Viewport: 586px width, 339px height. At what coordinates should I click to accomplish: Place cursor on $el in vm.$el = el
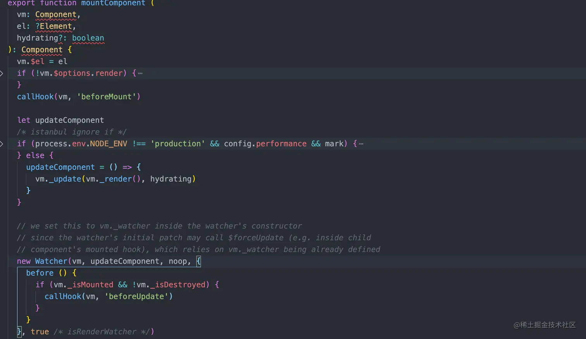click(38, 62)
